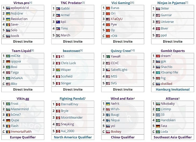Click the Pakistan flag next to YawaR
The image size is (196, 142).
[x=108, y=57]
